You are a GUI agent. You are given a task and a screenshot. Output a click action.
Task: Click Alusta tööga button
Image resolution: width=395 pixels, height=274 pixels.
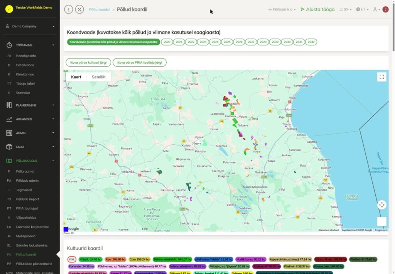317,9
